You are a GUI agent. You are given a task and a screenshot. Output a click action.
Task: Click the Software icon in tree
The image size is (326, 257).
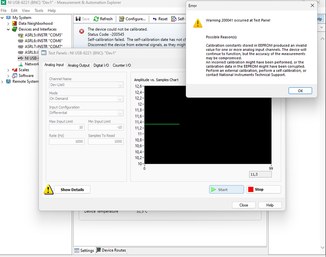[x=15, y=76]
